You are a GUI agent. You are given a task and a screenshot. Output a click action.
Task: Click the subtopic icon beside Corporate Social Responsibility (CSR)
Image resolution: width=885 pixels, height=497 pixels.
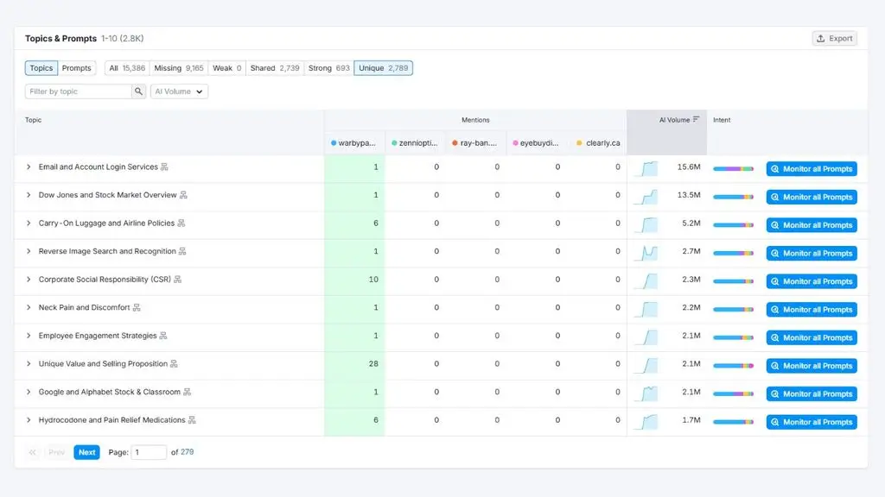coord(178,280)
